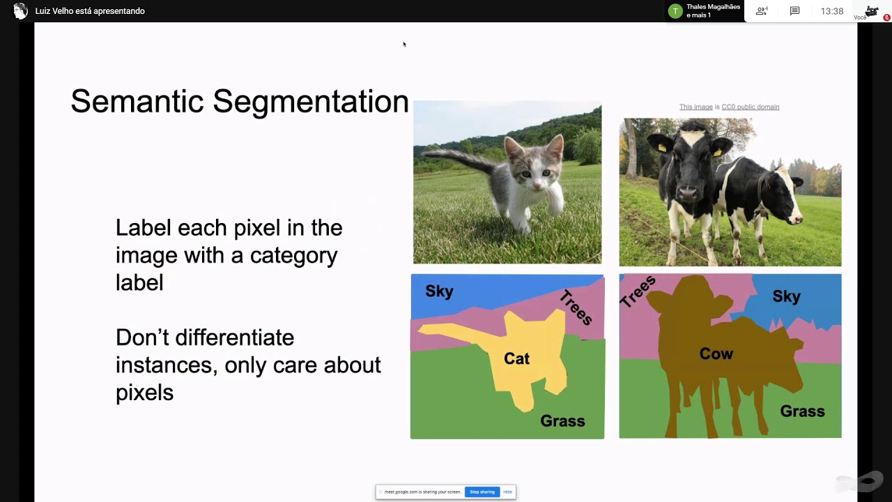Click 'Grass' label in the cat segmentation
This screenshot has height=502, width=892.
562,421
